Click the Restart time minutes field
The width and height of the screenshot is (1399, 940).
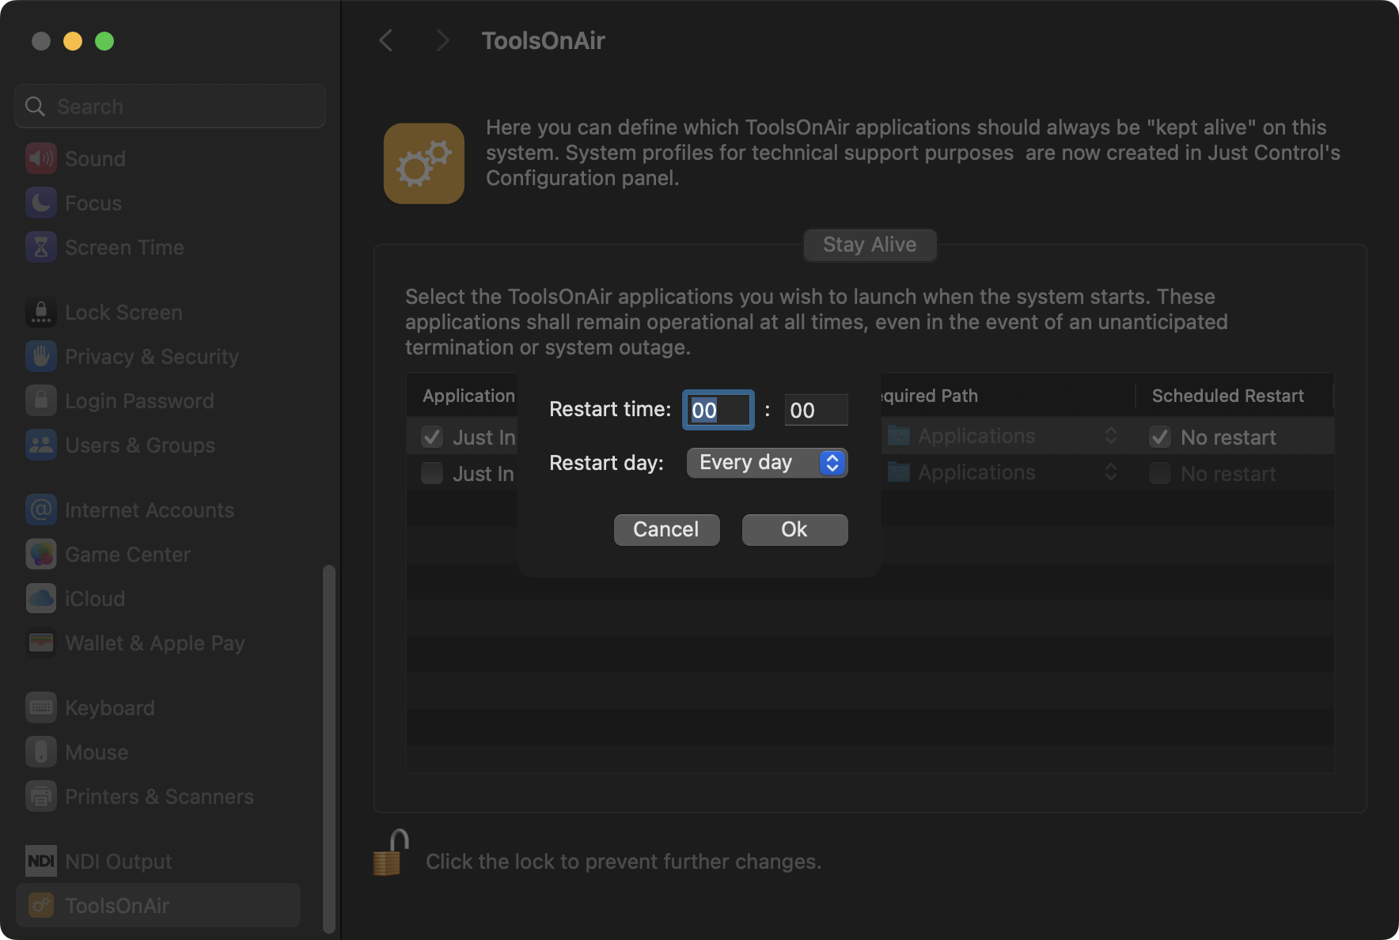(816, 410)
